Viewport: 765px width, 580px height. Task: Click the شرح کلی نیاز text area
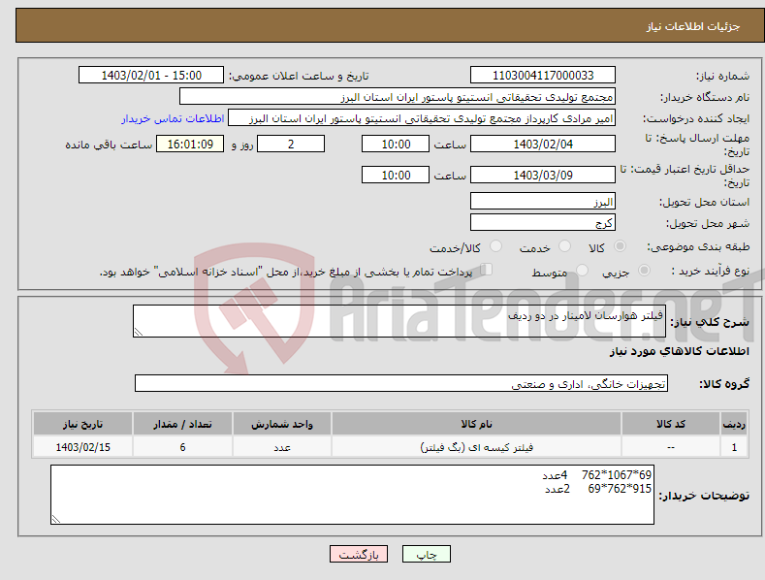399,321
